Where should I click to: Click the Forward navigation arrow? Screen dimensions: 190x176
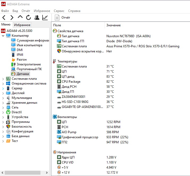12,18
